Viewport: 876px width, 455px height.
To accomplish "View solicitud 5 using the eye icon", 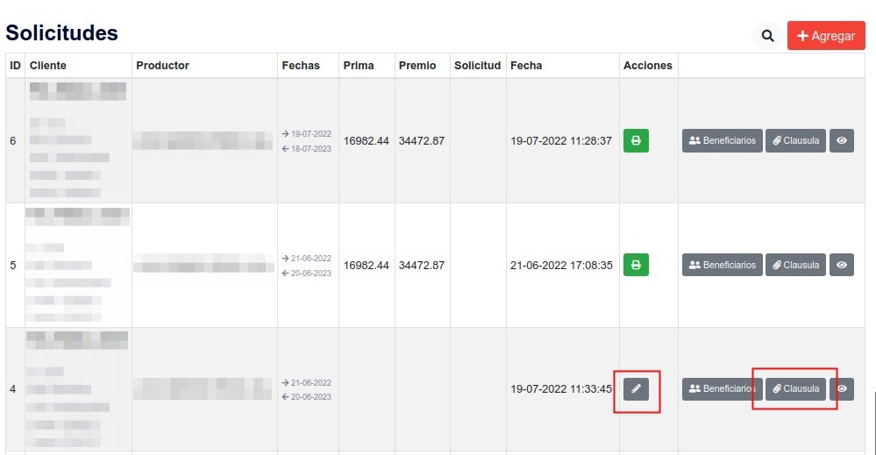I will 842,265.
